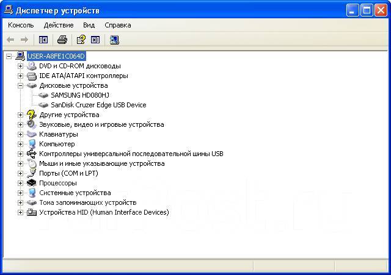Click the Device Manager title bar icon

tap(9, 10)
